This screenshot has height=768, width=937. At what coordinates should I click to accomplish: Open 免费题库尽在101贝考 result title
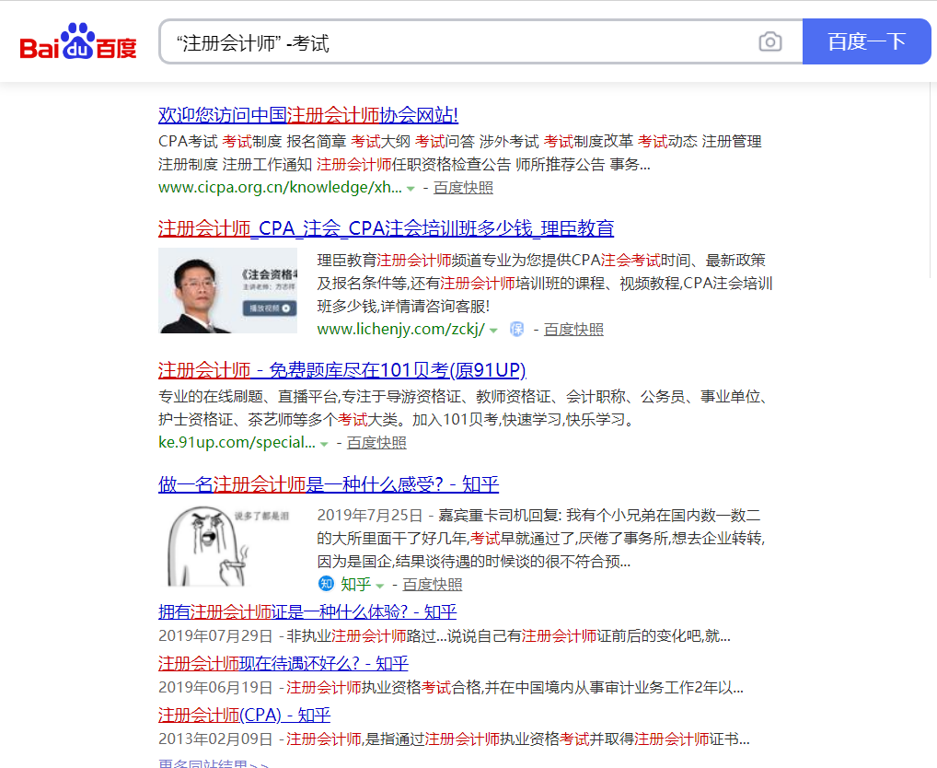(341, 370)
